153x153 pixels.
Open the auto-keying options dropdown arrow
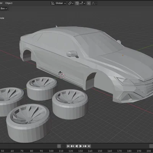point(63,146)
